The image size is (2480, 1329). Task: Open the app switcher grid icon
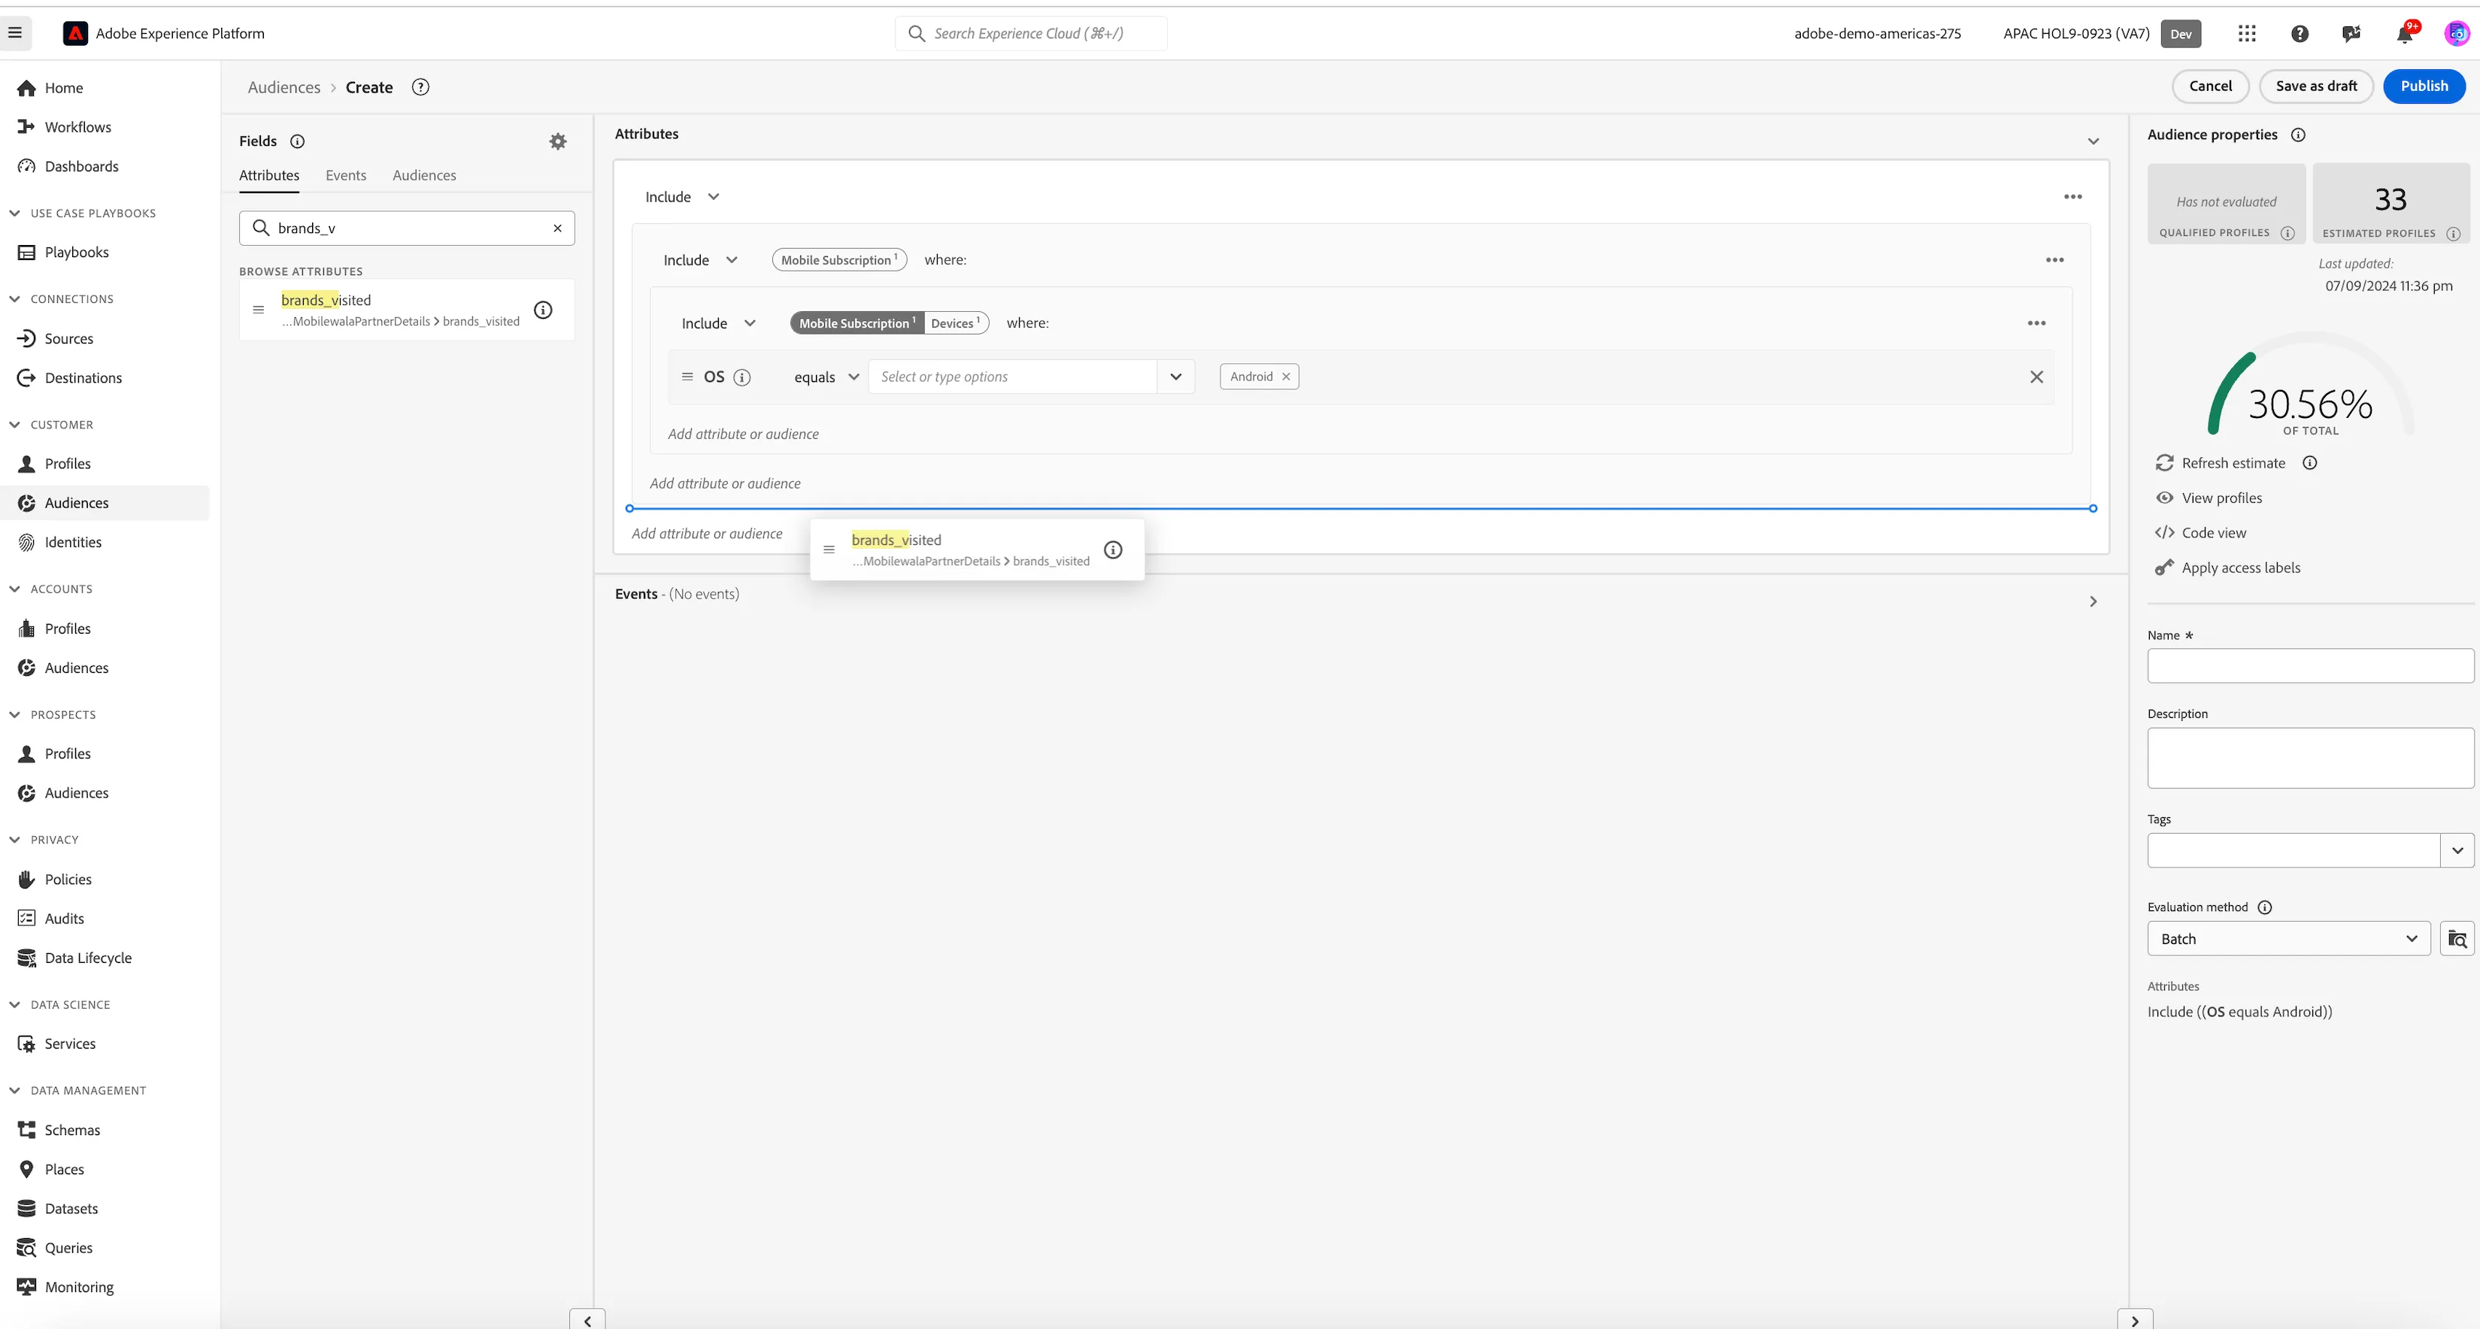click(2247, 34)
